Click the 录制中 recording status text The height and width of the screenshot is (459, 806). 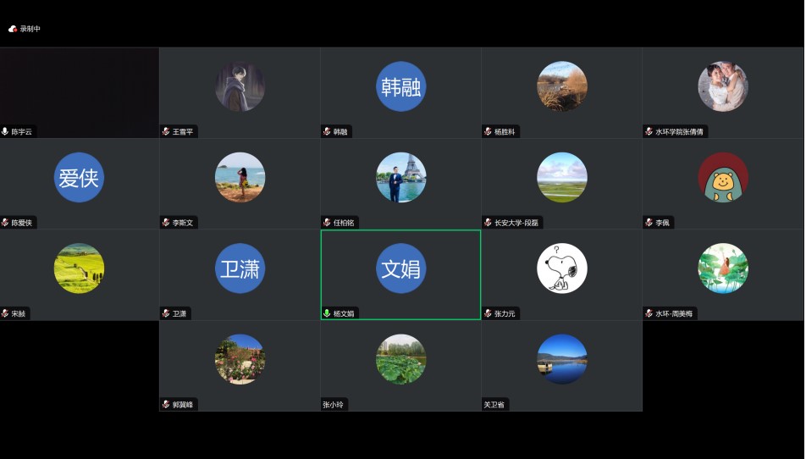tap(30, 29)
